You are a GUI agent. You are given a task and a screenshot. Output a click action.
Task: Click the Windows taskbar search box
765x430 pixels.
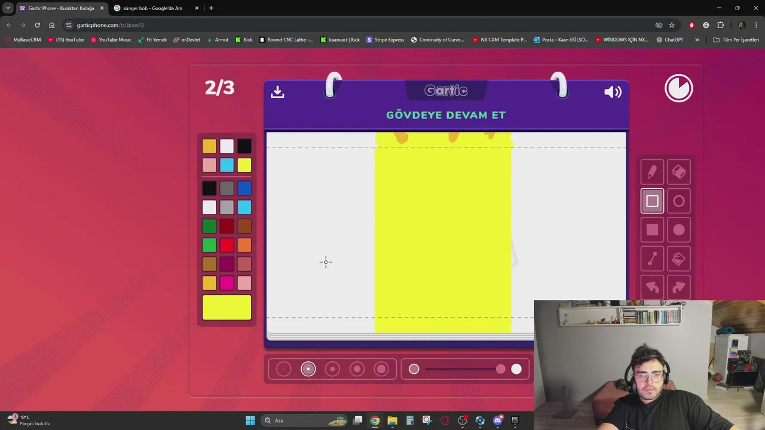(305, 420)
